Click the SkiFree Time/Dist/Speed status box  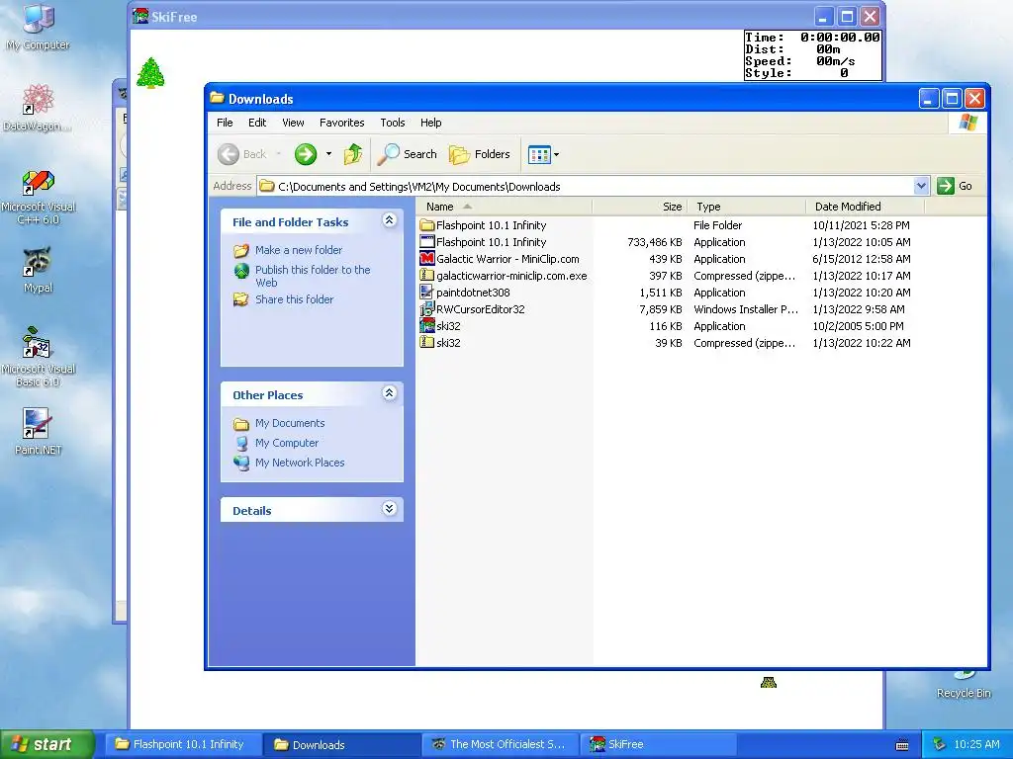click(813, 55)
